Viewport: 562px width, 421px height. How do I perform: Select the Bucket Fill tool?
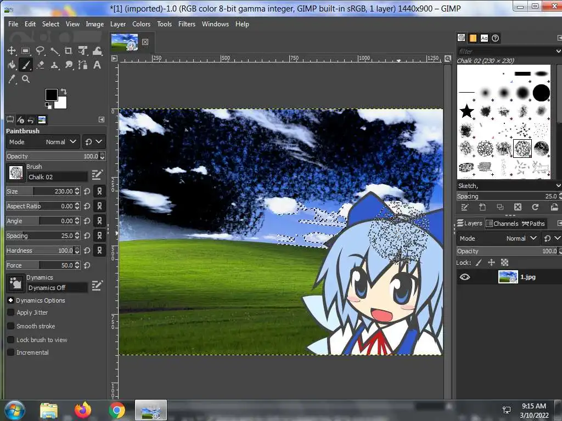point(12,65)
